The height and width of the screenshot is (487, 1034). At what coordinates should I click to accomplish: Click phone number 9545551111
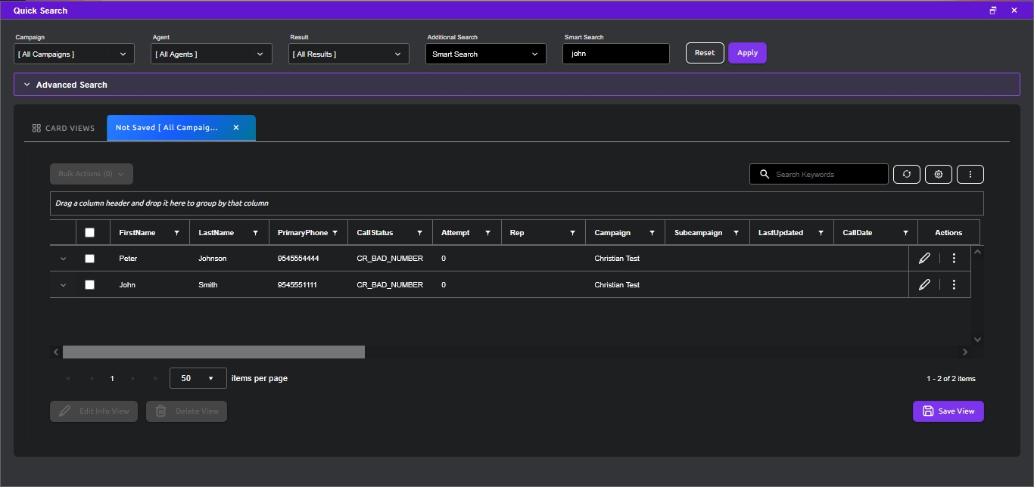click(x=297, y=285)
